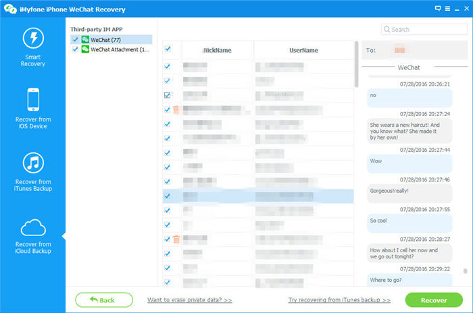Click the chat panel scrollbar thumb
473x313 pixels.
(465, 271)
